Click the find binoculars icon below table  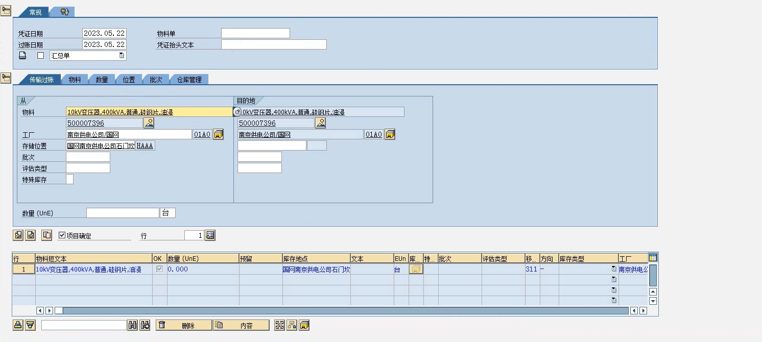(133, 325)
